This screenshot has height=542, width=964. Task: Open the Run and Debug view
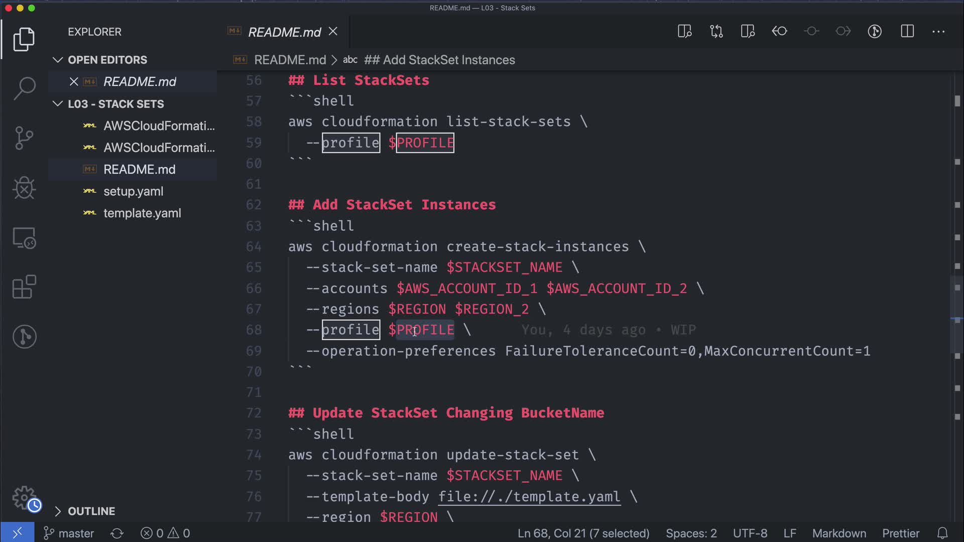(x=24, y=188)
